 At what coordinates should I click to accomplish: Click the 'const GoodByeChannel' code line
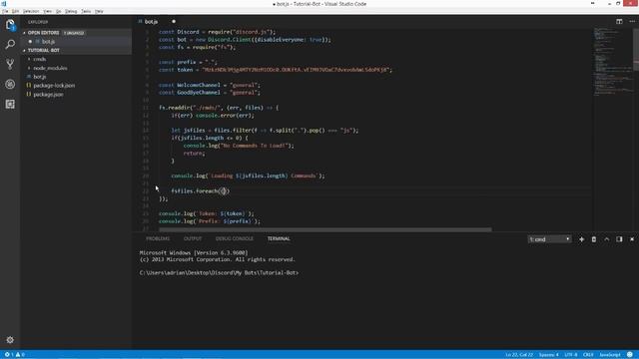click(210, 93)
